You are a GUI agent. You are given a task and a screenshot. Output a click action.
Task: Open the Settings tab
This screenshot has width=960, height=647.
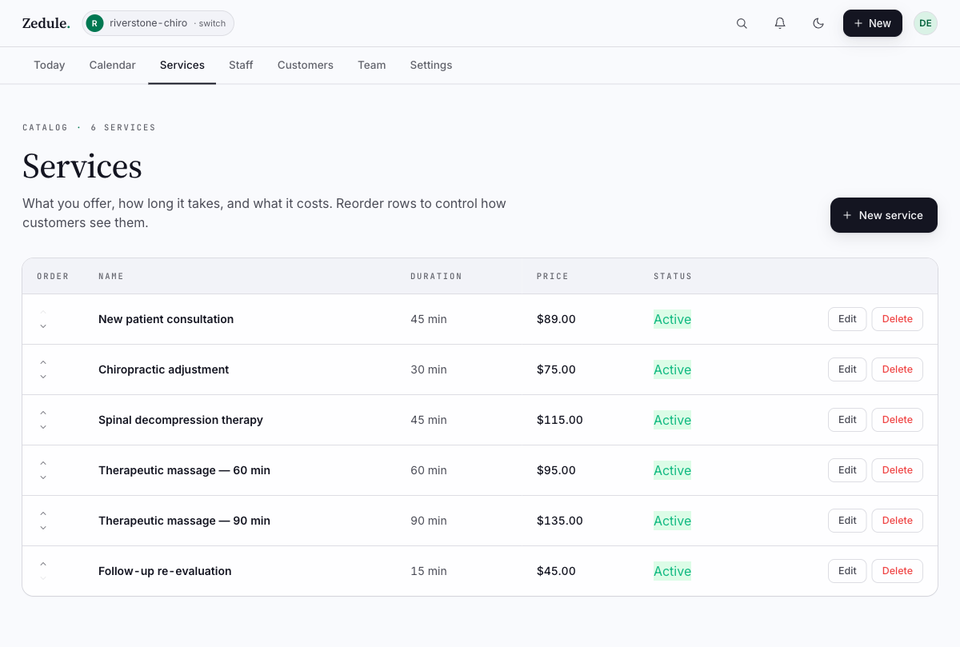point(431,65)
